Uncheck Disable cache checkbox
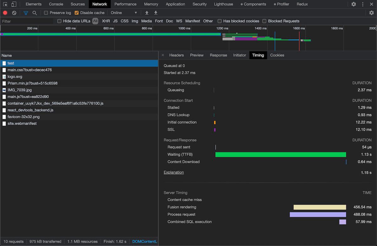Image resolution: width=377 pixels, height=246 pixels. tap(77, 13)
